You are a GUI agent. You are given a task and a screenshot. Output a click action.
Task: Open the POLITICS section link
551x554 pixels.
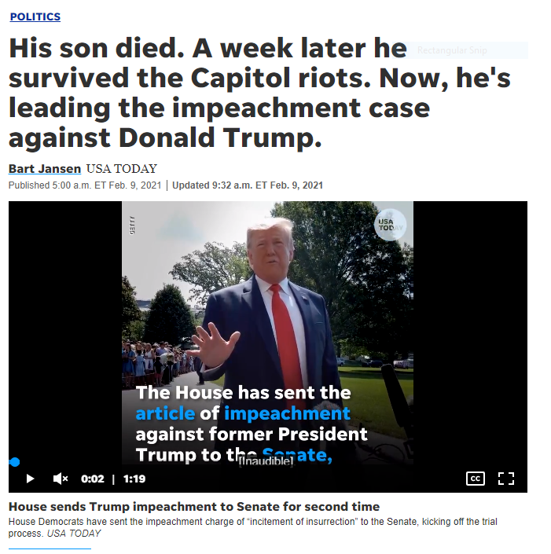click(x=35, y=17)
